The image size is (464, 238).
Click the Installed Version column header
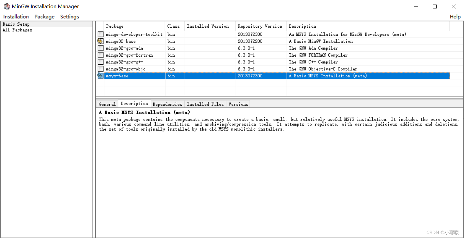210,26
